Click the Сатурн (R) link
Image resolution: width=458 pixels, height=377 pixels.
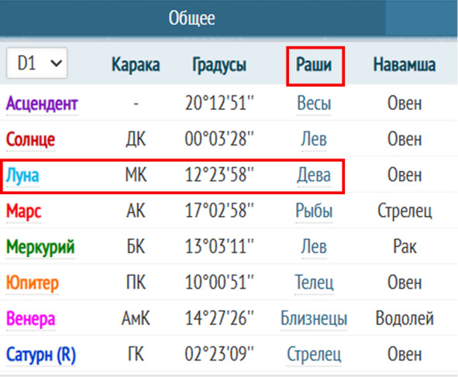41,355
